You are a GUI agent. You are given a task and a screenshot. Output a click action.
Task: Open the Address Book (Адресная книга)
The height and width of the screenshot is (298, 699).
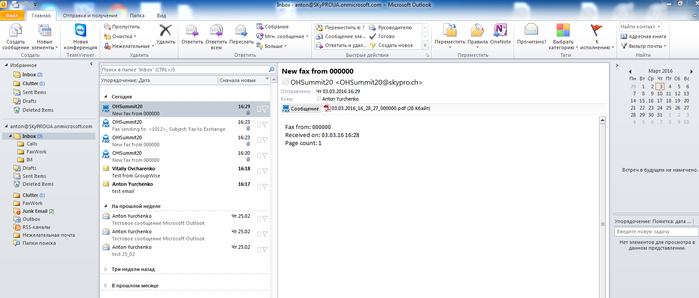(x=643, y=36)
